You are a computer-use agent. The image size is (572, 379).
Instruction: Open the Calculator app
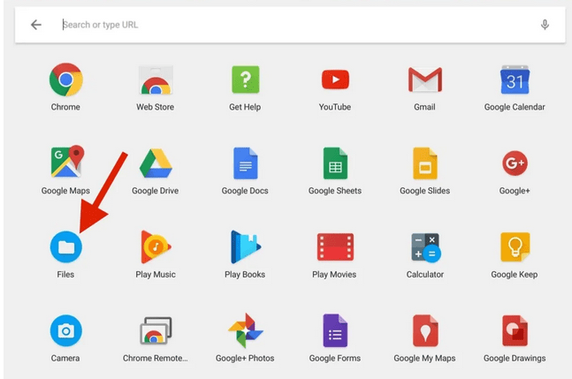pos(425,247)
